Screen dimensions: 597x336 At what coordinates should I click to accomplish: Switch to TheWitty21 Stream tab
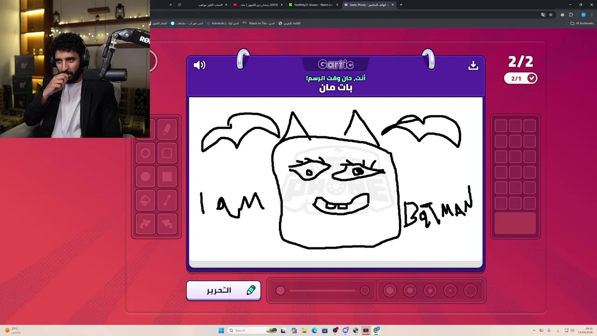click(312, 5)
